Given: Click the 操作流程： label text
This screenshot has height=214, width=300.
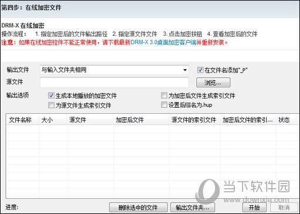Looking at the screenshot, I should (x=13, y=34).
